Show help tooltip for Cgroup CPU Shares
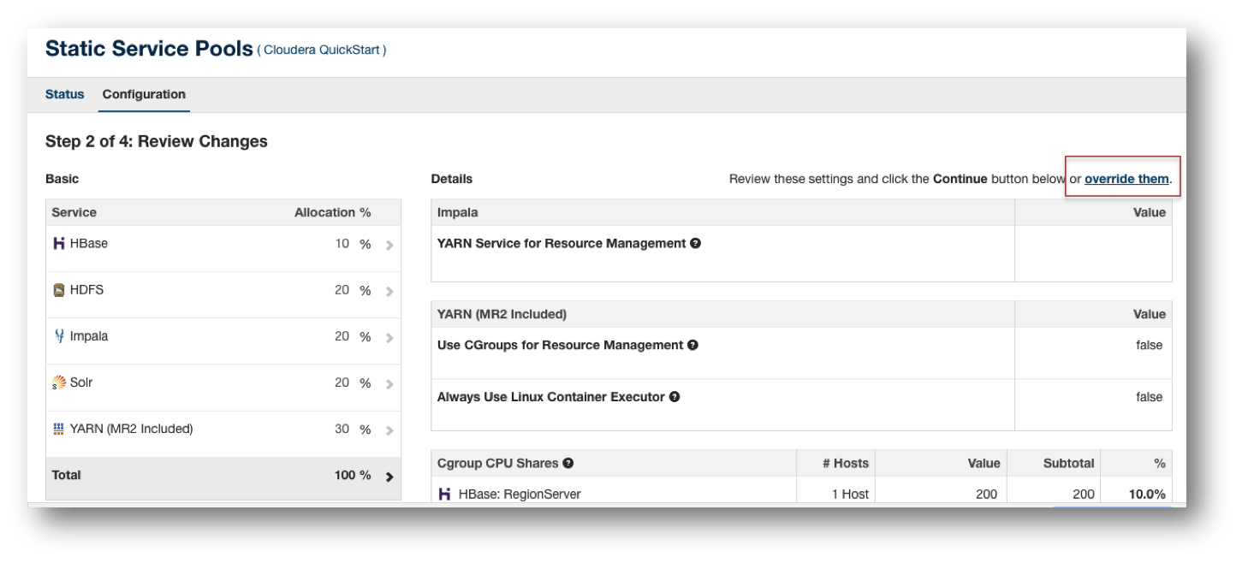 point(568,464)
